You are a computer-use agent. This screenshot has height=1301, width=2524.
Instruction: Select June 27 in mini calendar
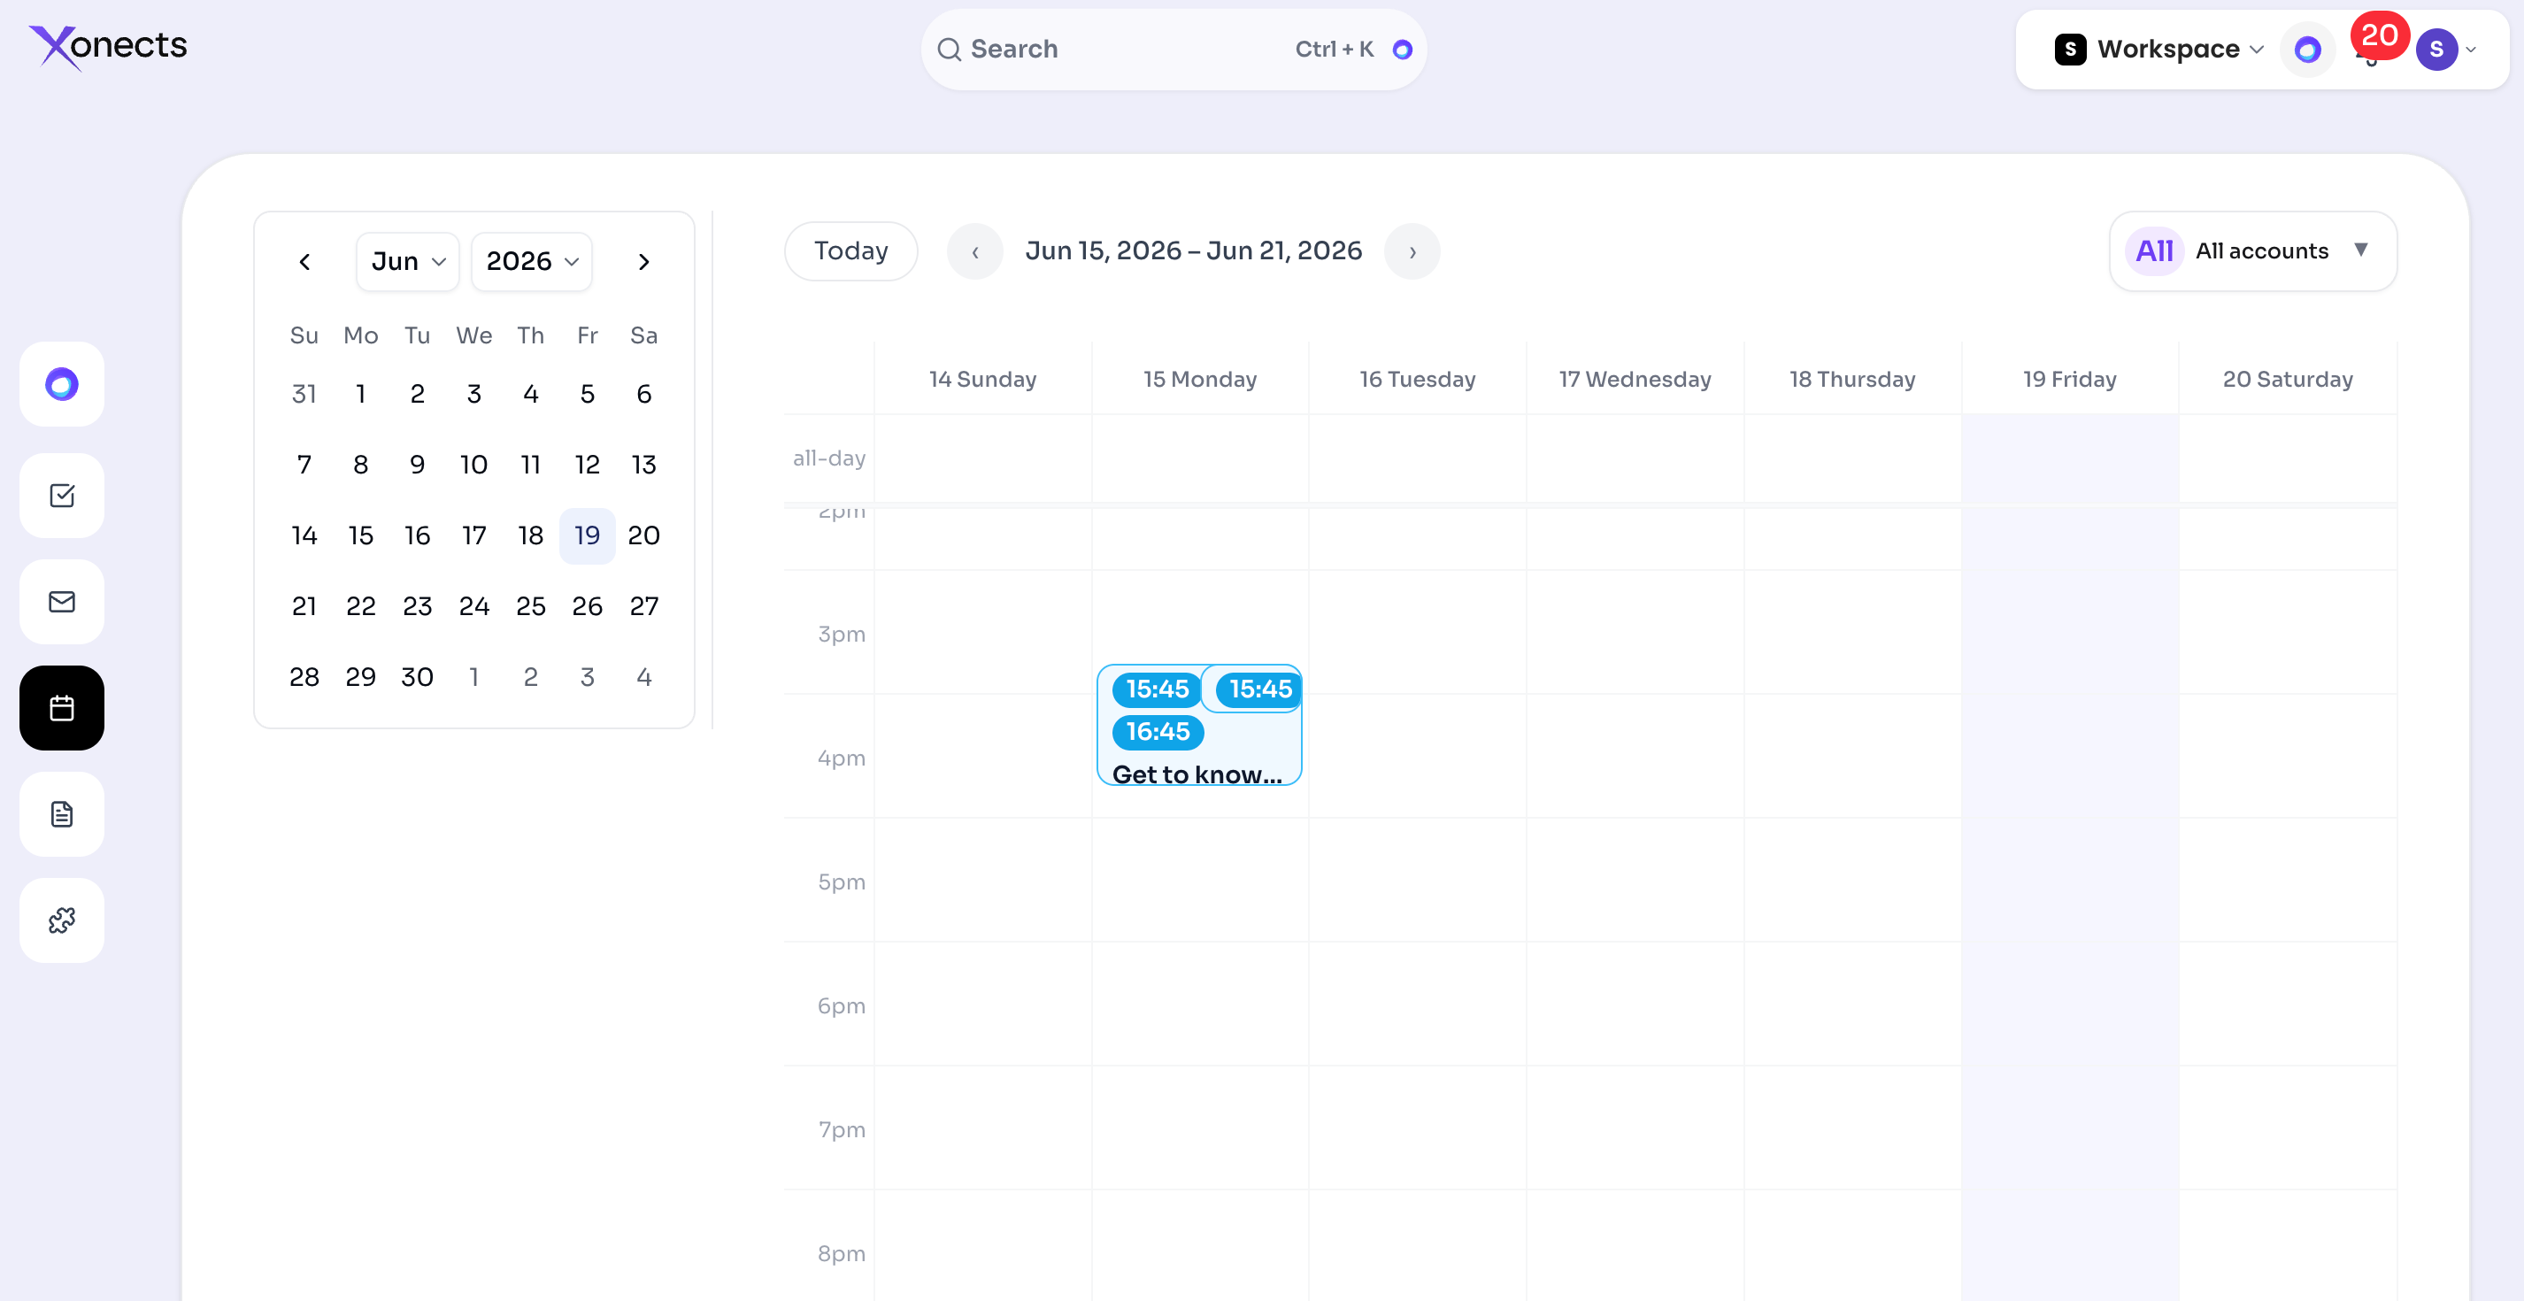(x=643, y=606)
